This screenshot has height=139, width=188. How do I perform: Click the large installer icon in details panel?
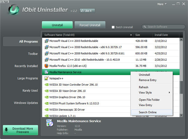[x=50, y=123]
